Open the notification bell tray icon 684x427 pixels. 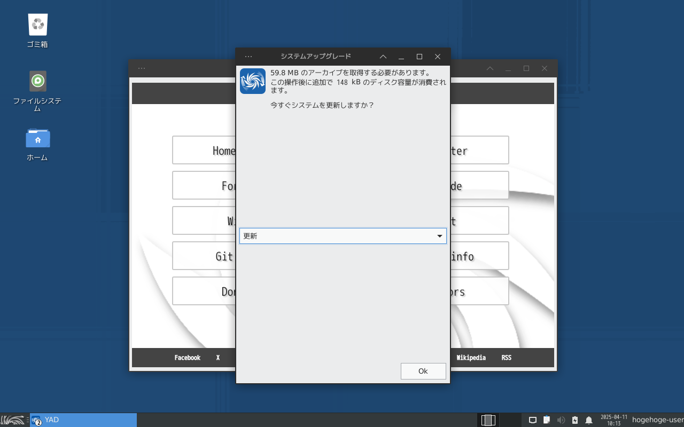pyautogui.click(x=589, y=420)
